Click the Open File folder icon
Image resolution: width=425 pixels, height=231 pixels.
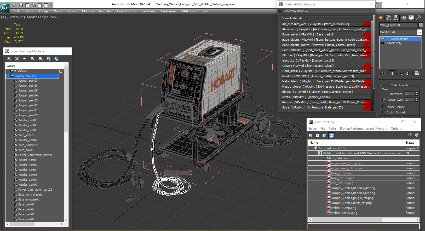(15, 5)
